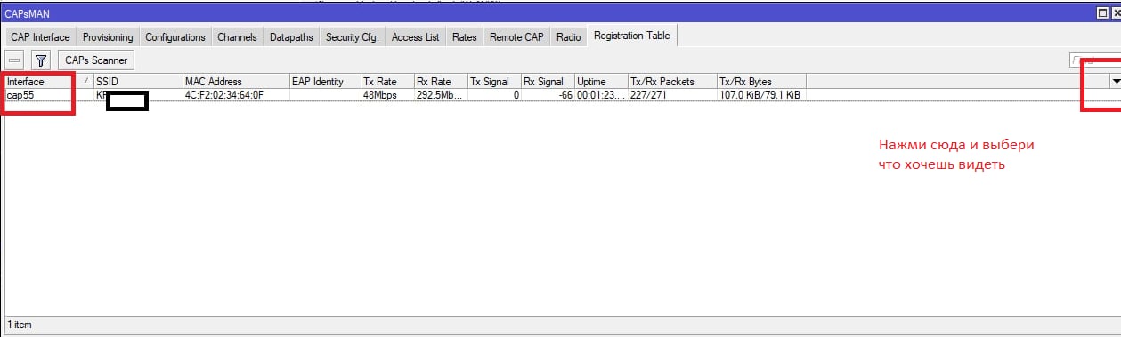Sort by the Uptime column header
Viewport: 1121px width, 337px height.
point(600,82)
